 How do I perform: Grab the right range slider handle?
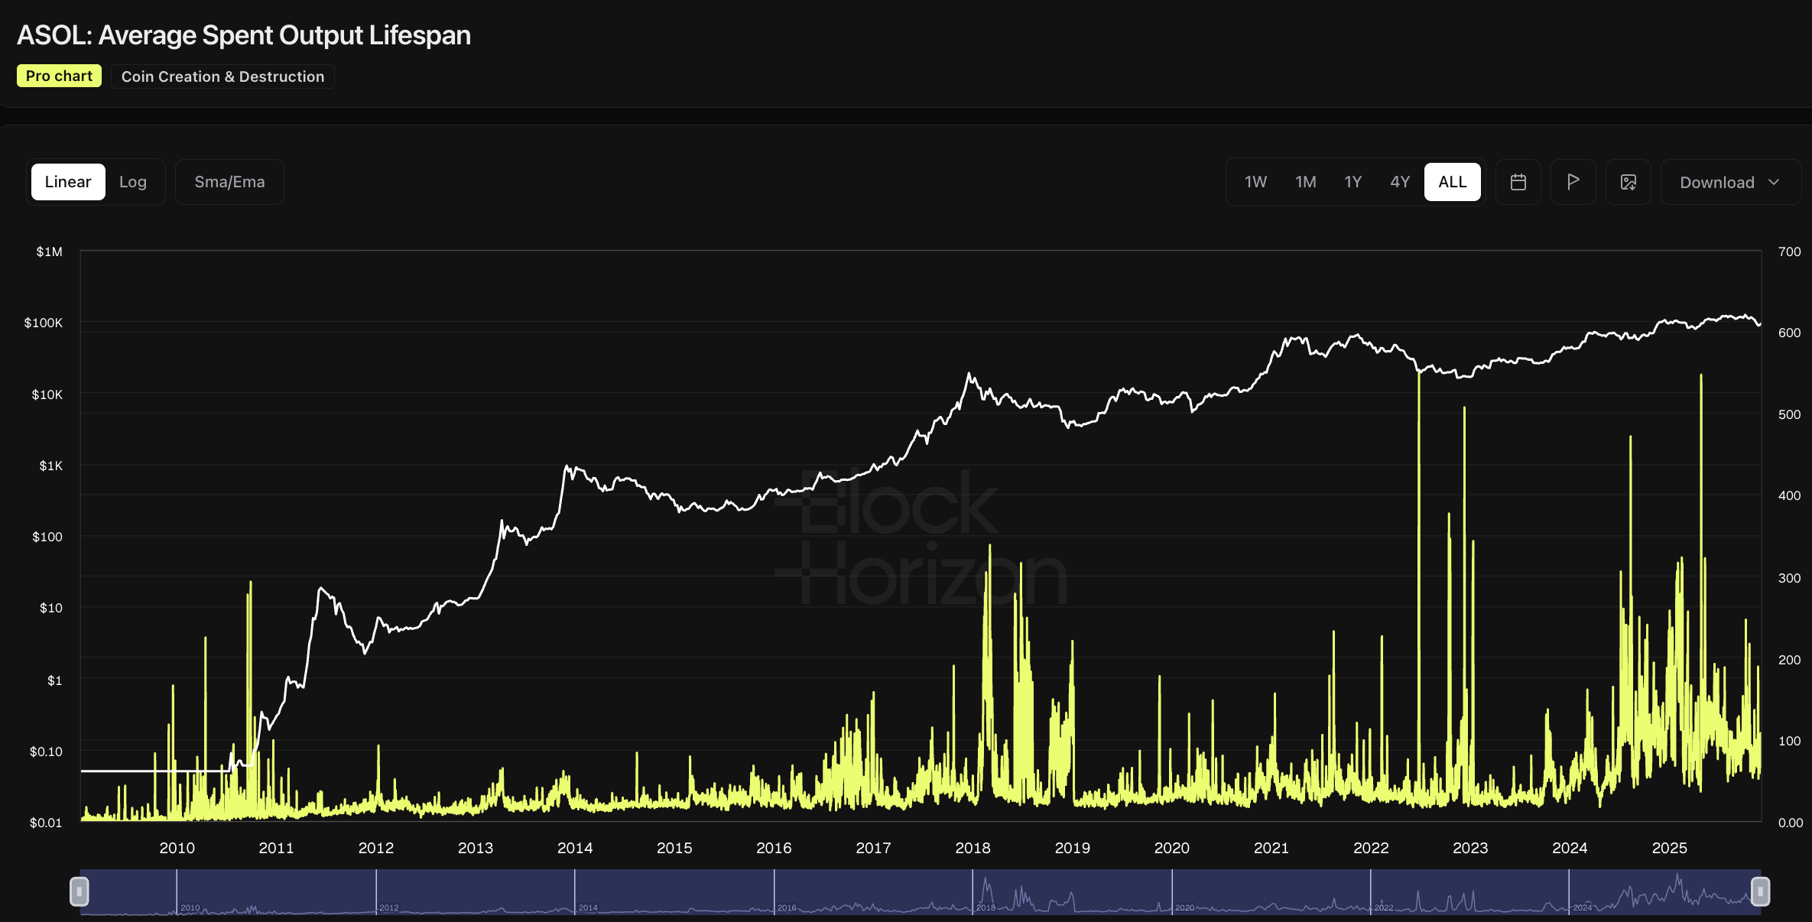(1760, 891)
